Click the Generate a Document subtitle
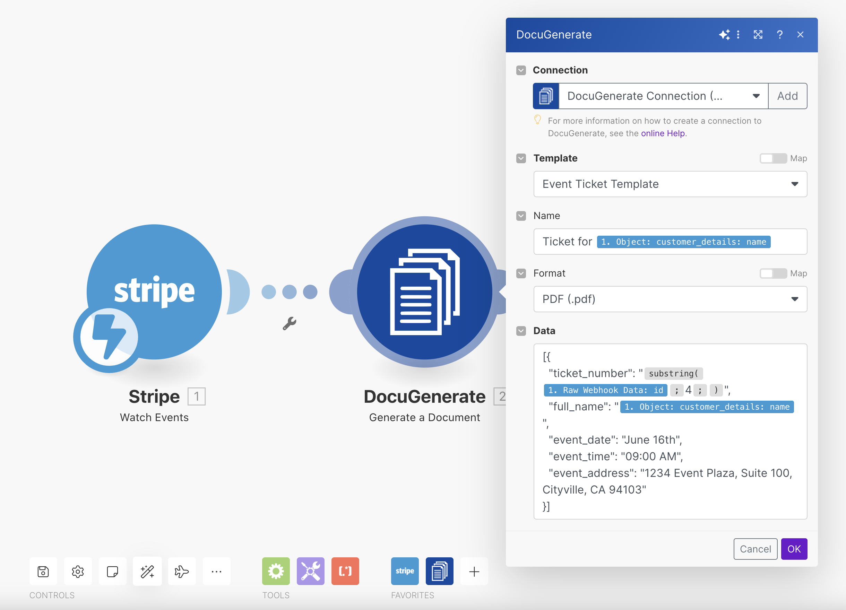The image size is (846, 610). pyautogui.click(x=424, y=418)
